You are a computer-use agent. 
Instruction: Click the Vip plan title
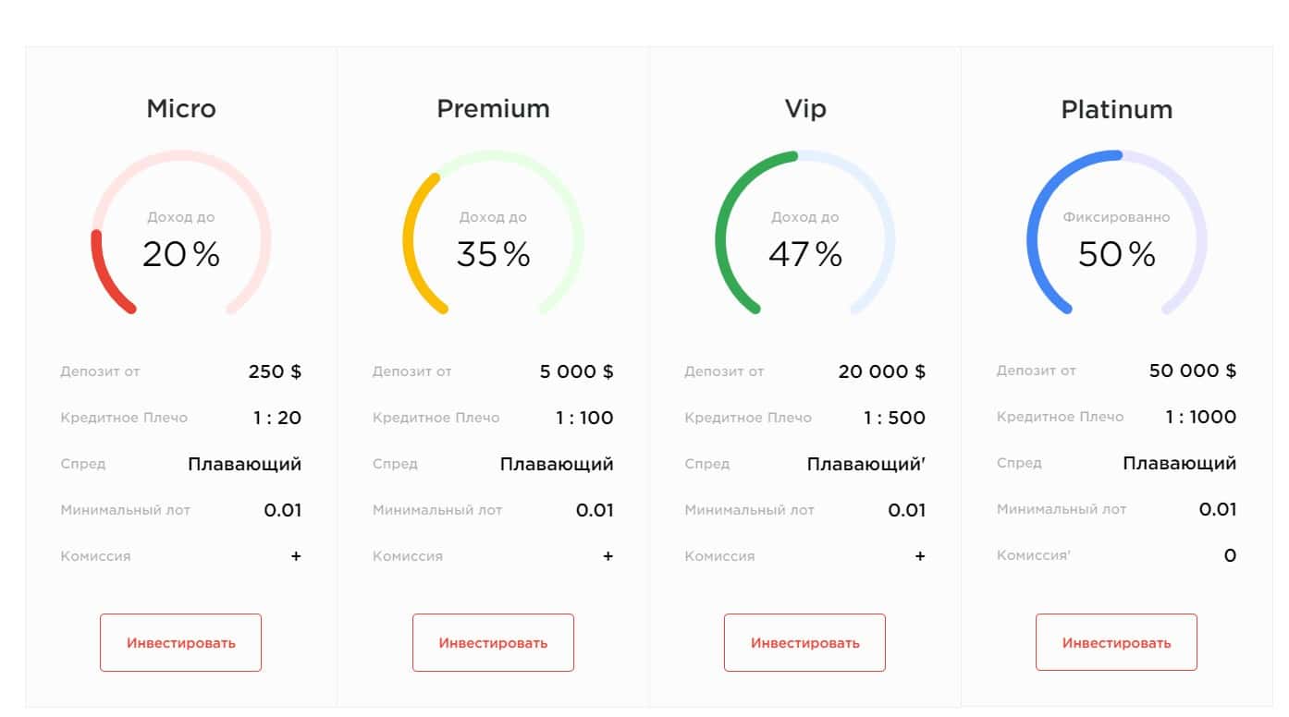804,109
